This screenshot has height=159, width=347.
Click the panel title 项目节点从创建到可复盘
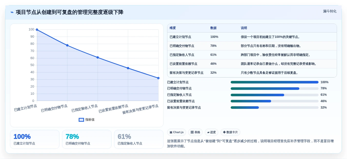[x=69, y=12]
